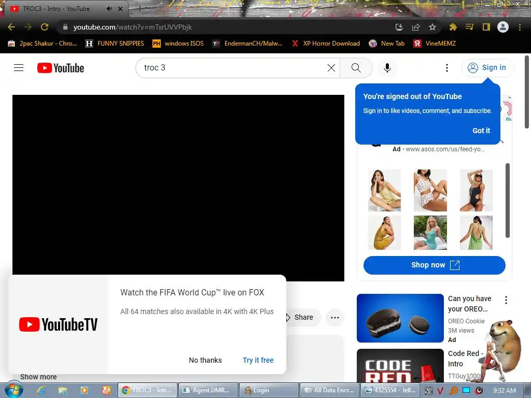Switch to Agent.DMR taskbar window
The width and height of the screenshot is (531, 398).
(207, 390)
